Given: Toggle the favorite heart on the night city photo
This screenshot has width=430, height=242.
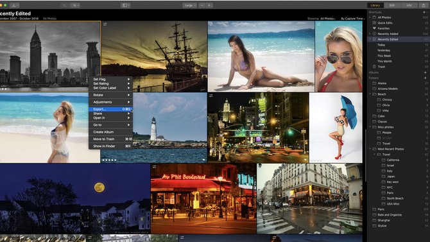Looking at the screenshot, I should [x=305, y=160].
